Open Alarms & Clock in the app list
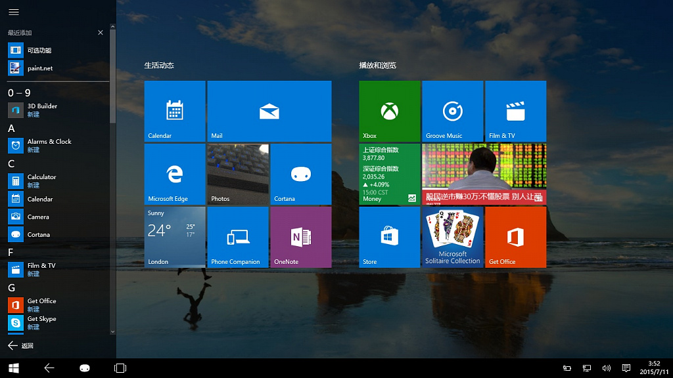Image resolution: width=673 pixels, height=378 pixels. [58, 146]
